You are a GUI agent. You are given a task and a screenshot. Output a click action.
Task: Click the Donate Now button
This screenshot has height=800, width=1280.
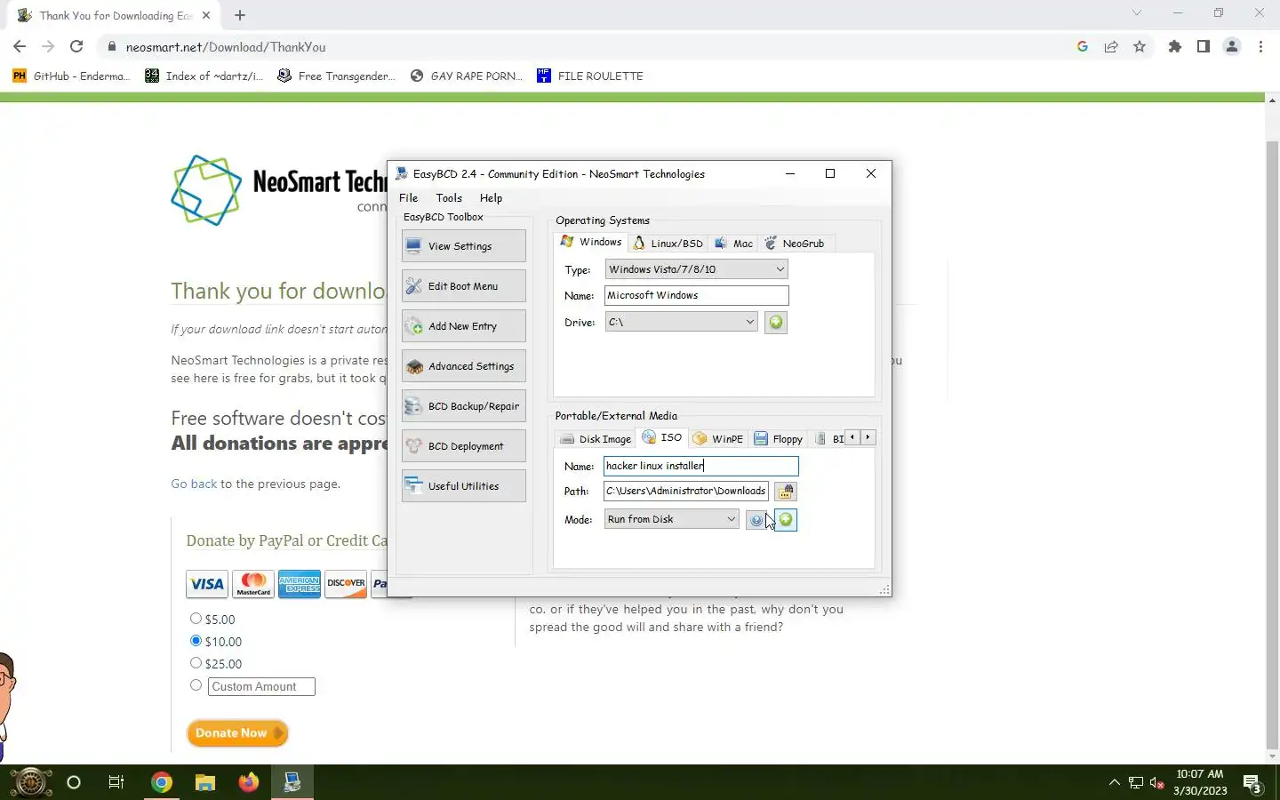[237, 733]
